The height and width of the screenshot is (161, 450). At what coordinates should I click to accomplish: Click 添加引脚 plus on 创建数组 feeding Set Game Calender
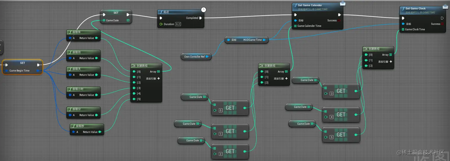point(286,79)
